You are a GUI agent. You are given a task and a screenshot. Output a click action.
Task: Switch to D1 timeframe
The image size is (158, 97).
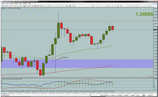click(x=145, y=6)
